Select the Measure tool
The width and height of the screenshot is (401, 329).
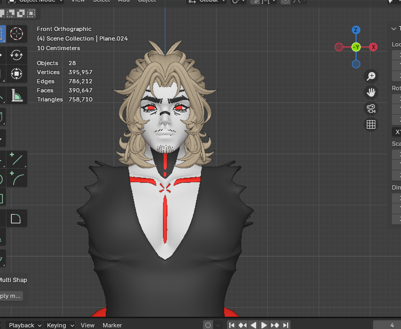[x=17, y=96]
